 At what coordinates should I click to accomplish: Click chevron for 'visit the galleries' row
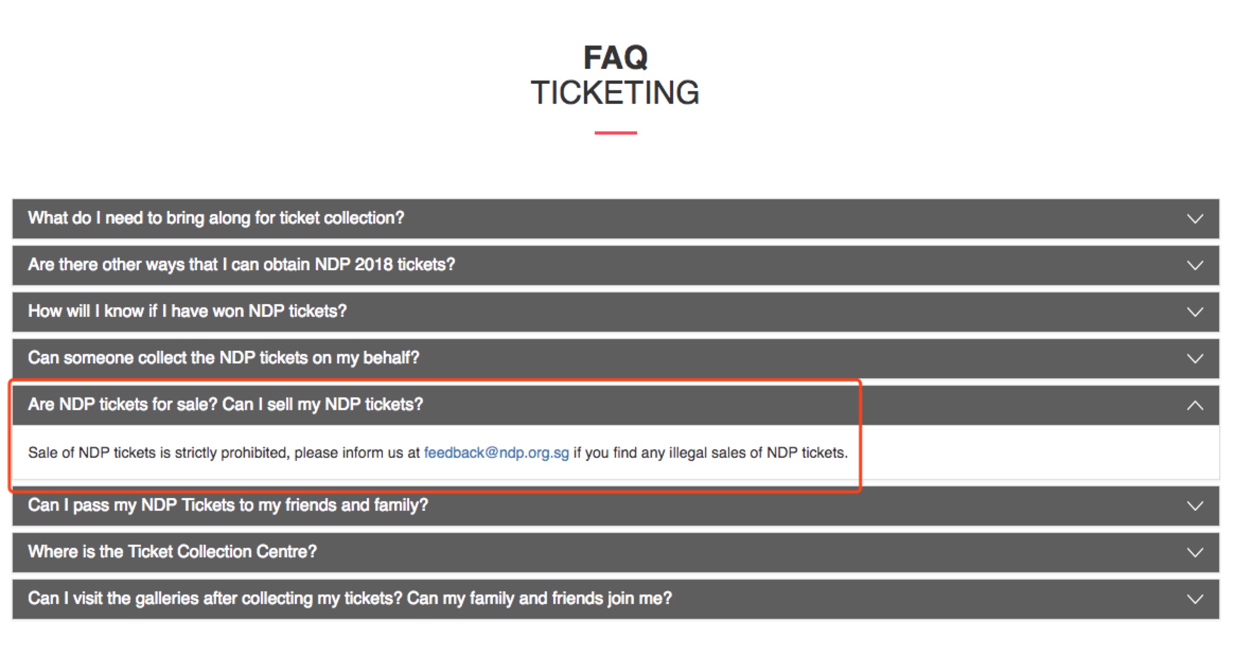tap(1194, 599)
